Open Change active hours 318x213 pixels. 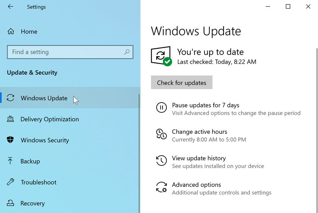click(199, 132)
